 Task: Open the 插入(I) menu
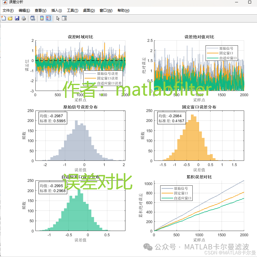pos(56,11)
